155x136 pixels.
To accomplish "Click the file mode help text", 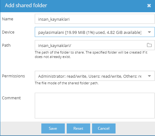I will [67, 83].
